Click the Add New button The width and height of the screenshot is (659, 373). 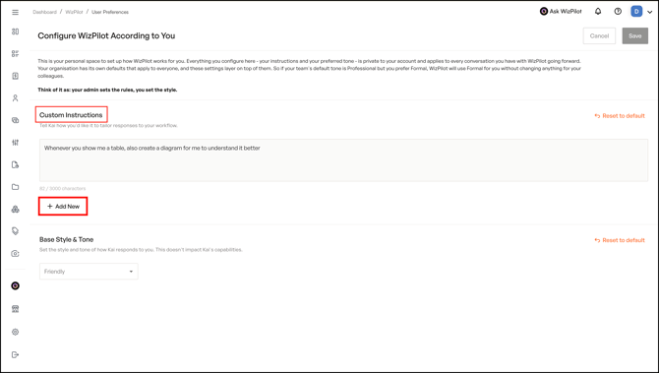point(63,207)
